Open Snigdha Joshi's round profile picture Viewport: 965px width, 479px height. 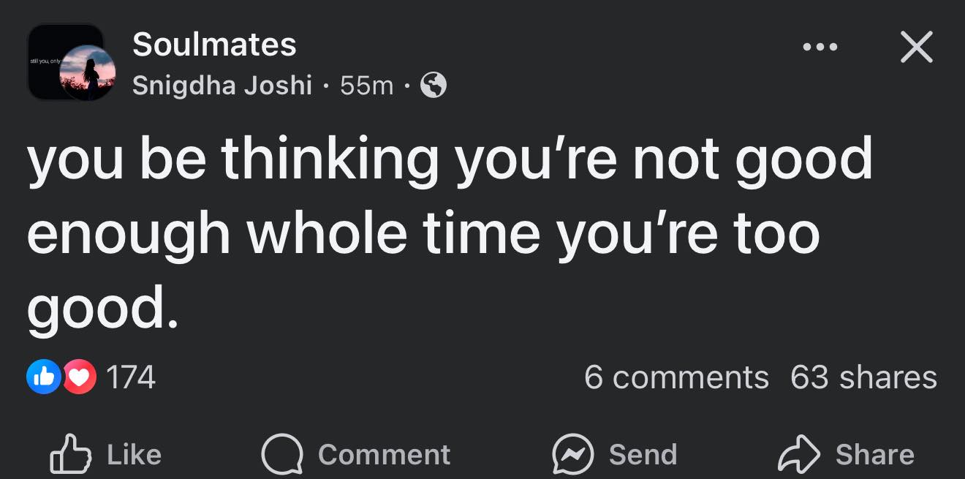coord(87,72)
